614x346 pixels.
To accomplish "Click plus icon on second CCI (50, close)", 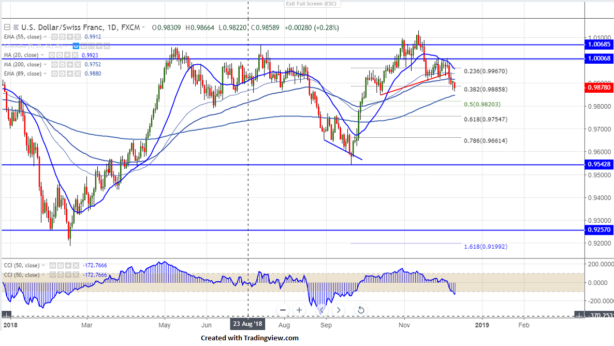I will [68, 275].
